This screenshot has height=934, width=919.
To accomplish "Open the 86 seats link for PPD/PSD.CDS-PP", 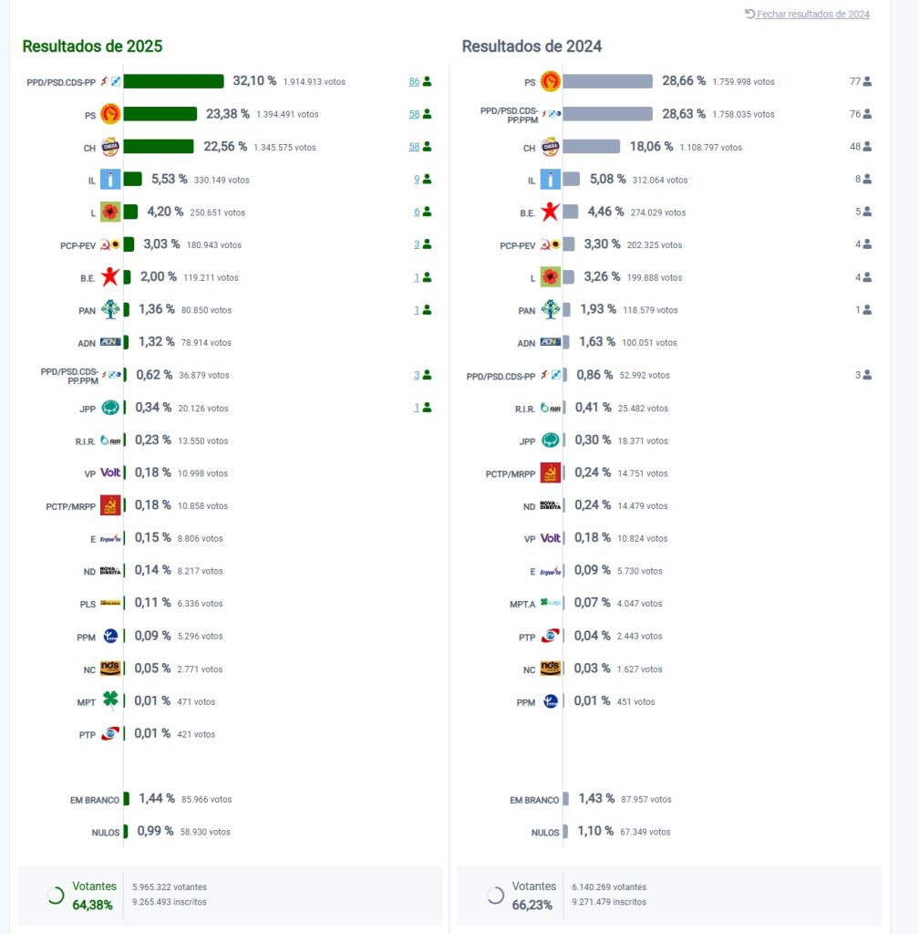I will (414, 81).
